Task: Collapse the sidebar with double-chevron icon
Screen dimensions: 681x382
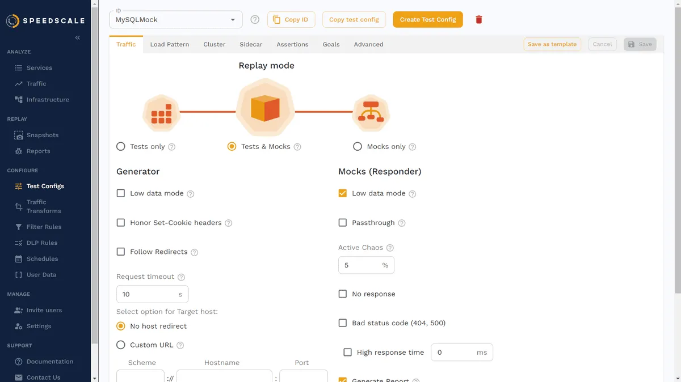Action: (78, 37)
